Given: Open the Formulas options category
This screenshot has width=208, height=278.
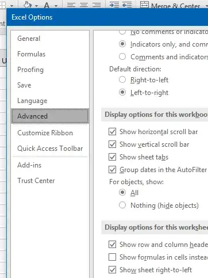Looking at the screenshot, I should pyautogui.click(x=50, y=54).
